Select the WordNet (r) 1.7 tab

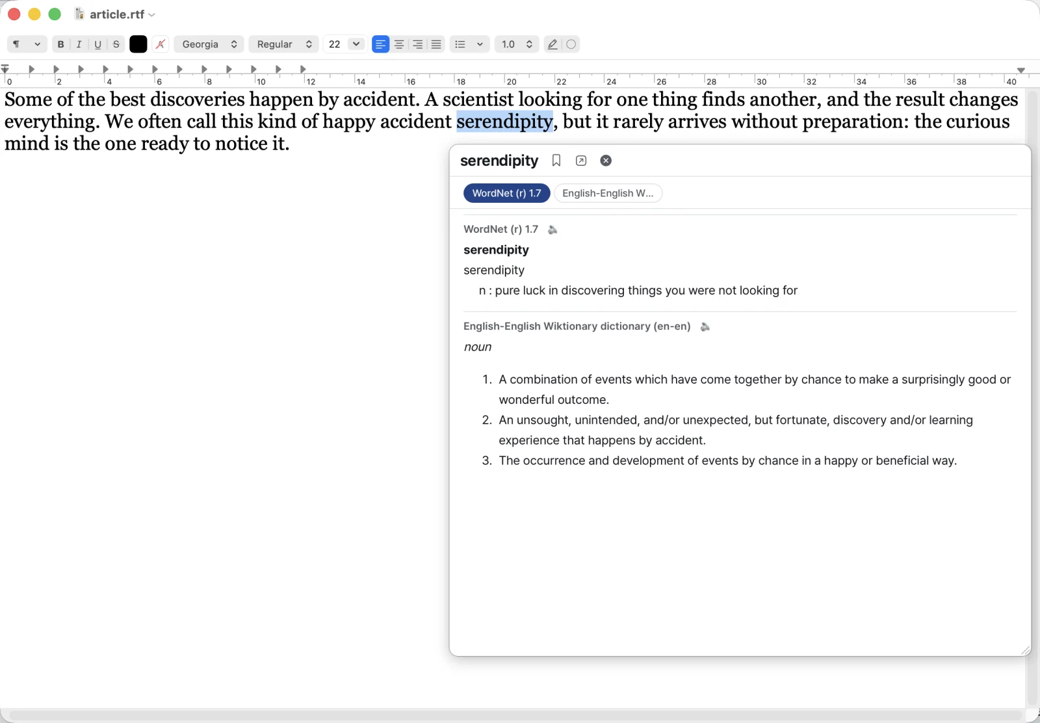pos(507,193)
